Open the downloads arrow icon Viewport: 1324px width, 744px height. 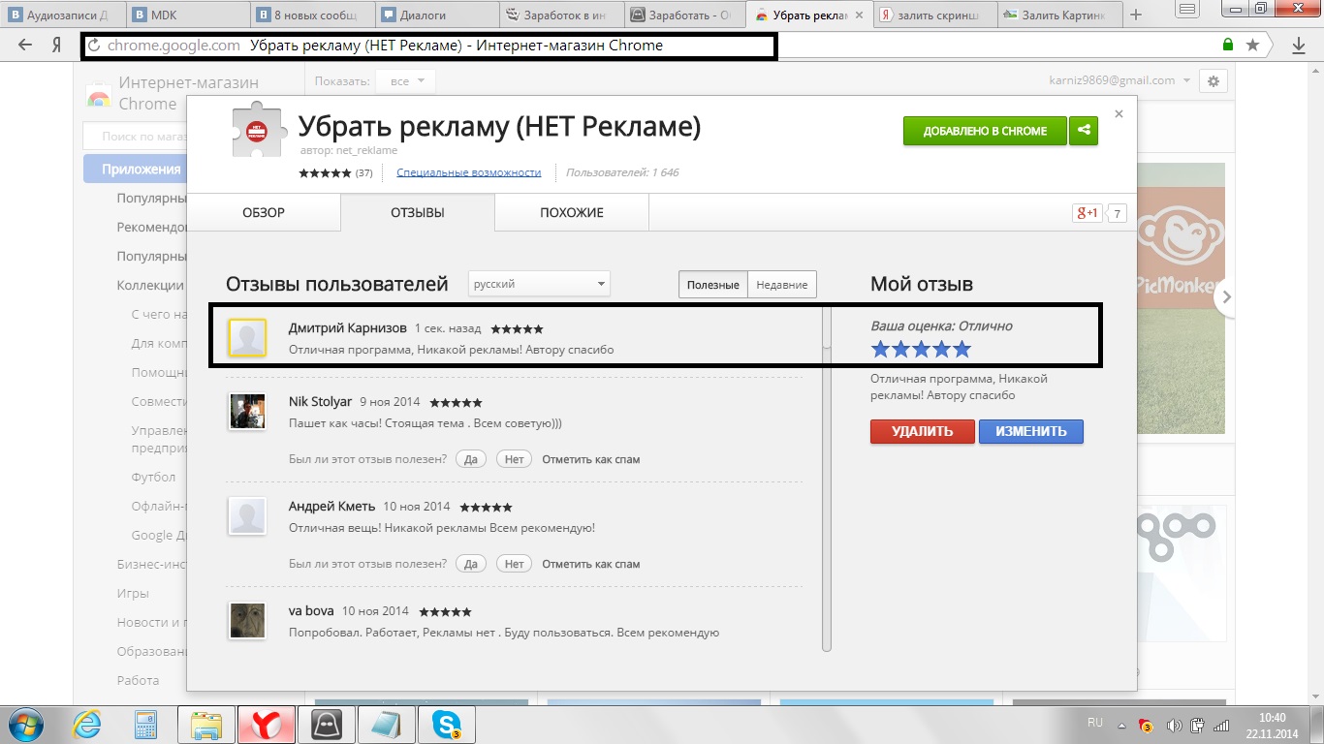(x=1299, y=46)
